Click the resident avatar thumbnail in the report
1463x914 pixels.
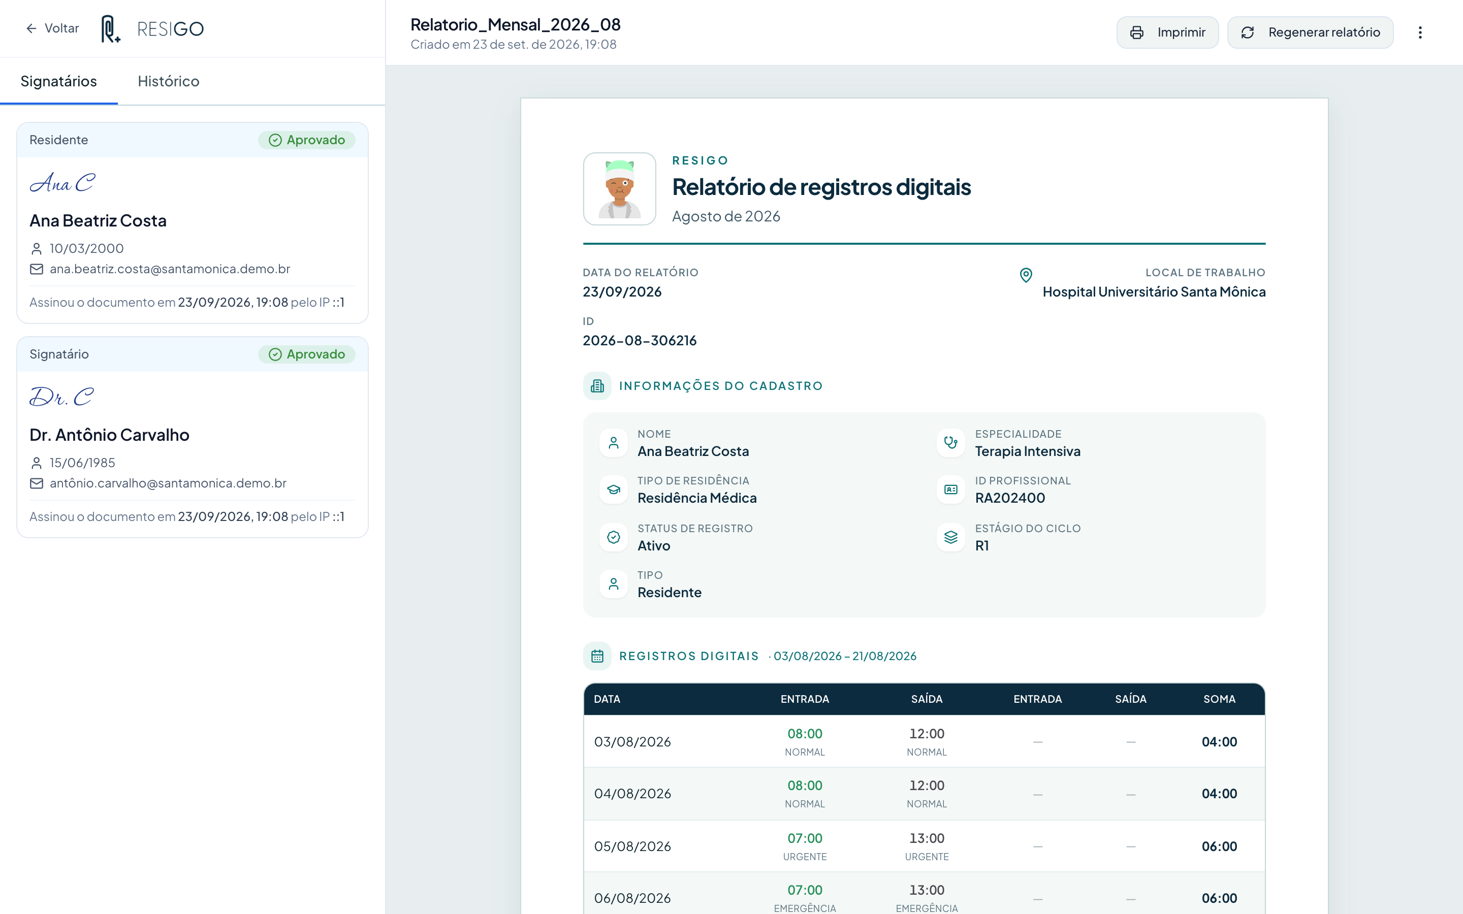[x=620, y=189]
